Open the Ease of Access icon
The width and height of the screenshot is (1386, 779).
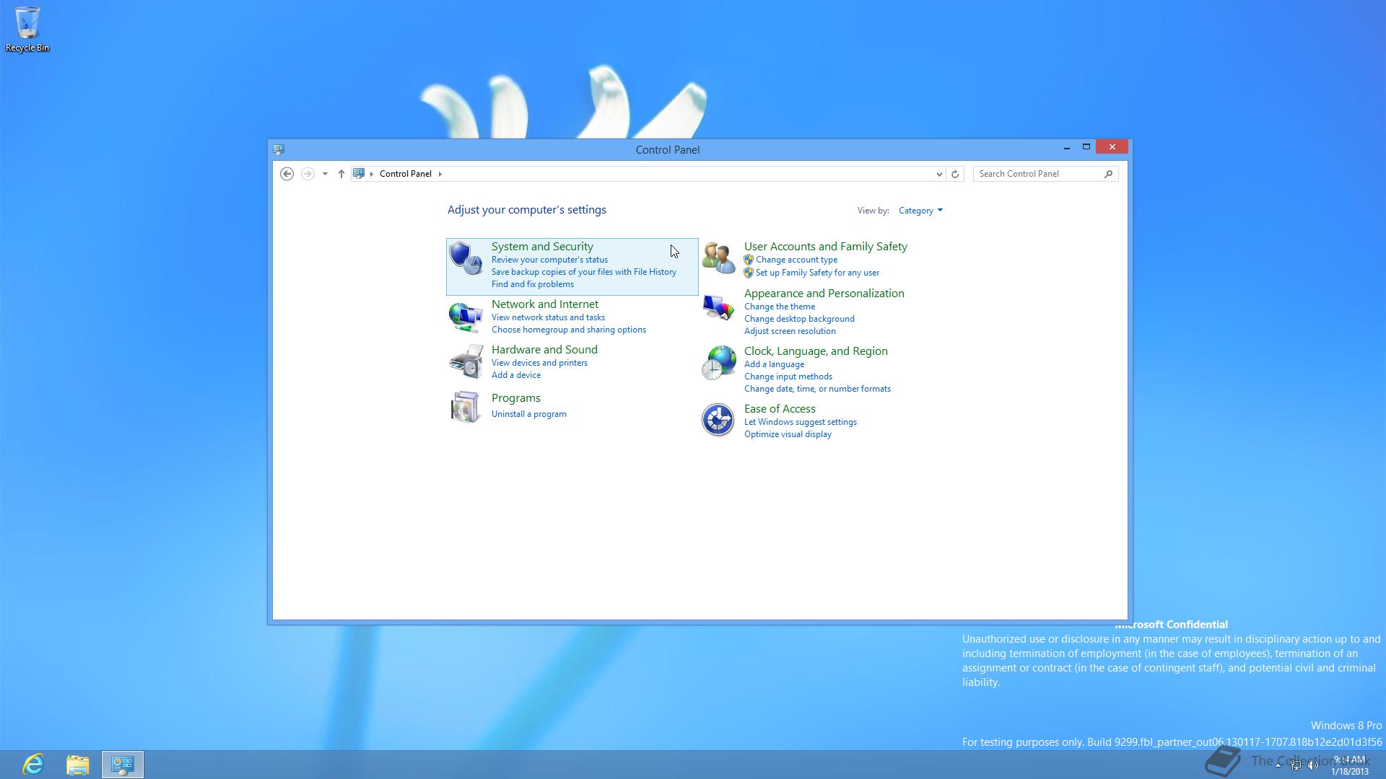pyautogui.click(x=718, y=420)
